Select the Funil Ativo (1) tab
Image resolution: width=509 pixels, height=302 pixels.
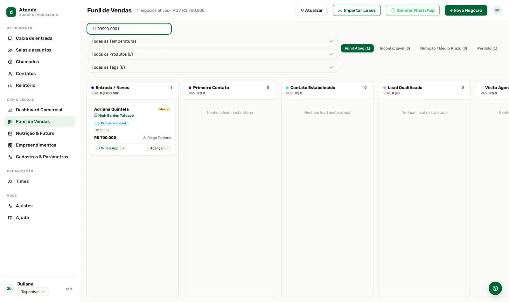click(x=357, y=48)
